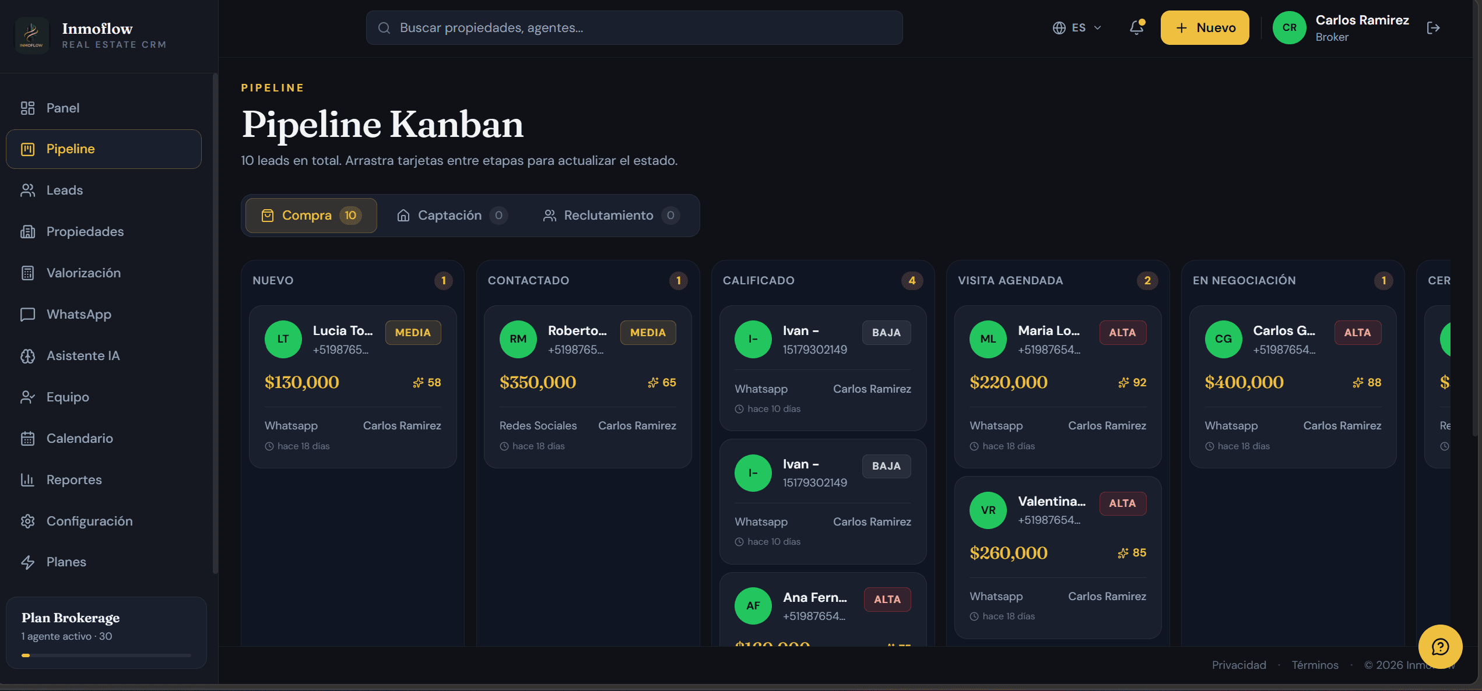Click the Carlos Ramirez profile name
This screenshot has height=691, width=1482.
(1362, 20)
